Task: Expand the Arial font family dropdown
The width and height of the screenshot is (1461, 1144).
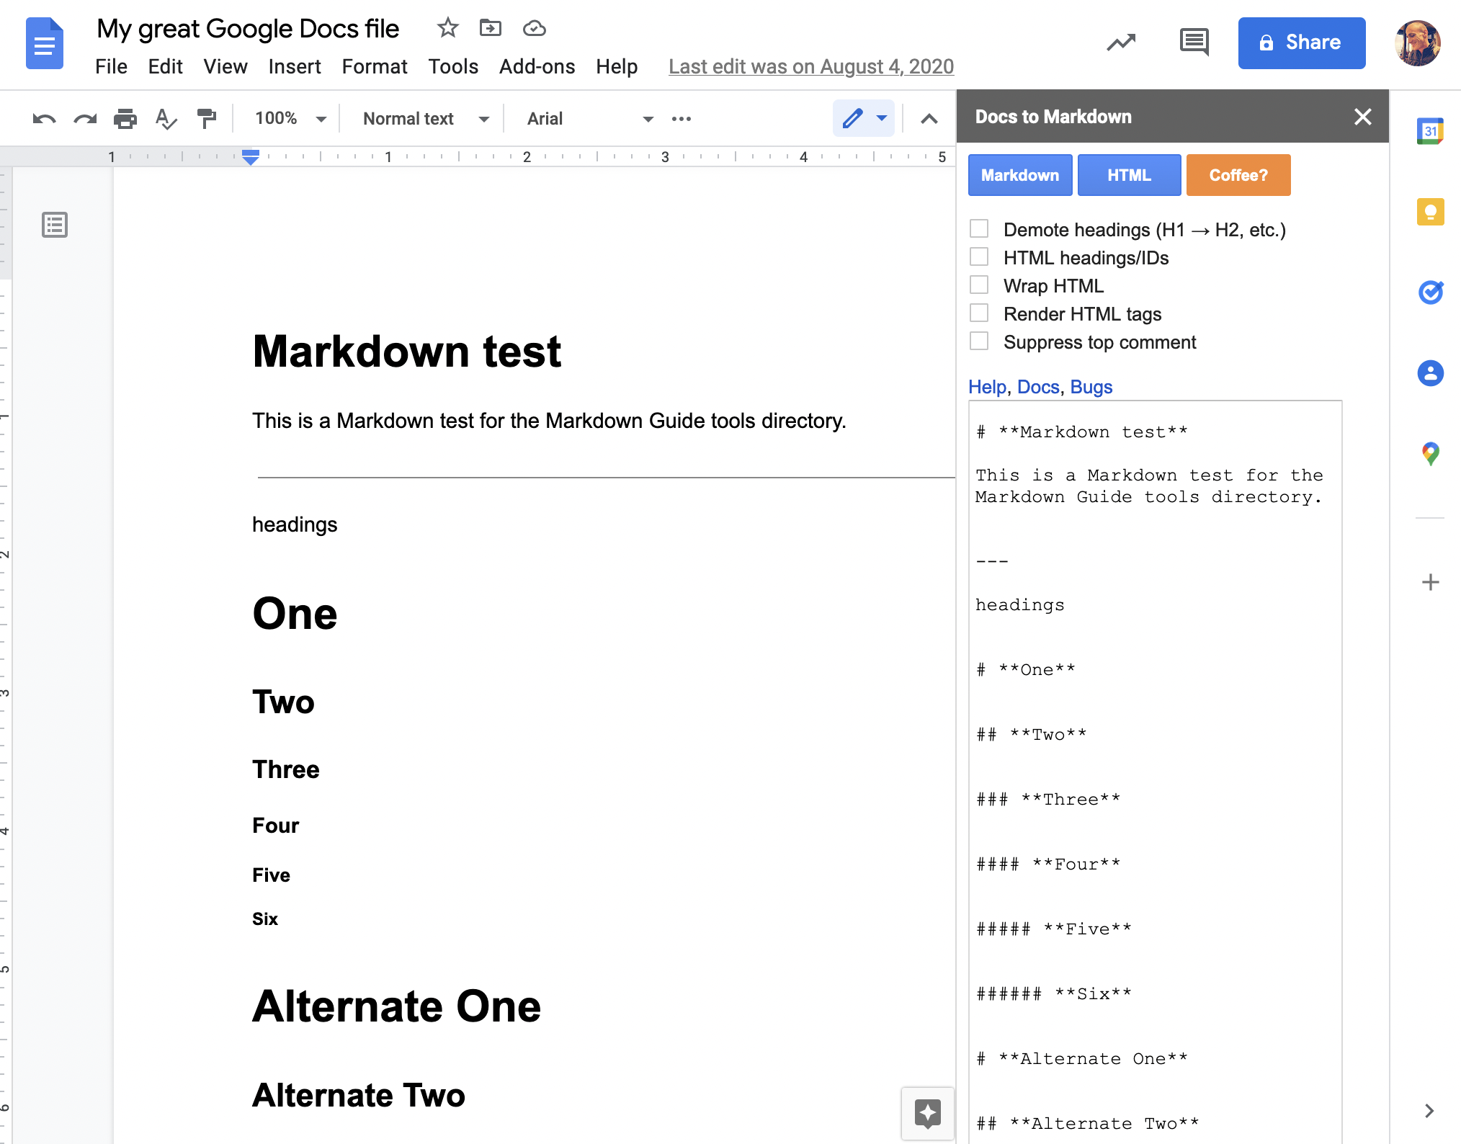Action: tap(648, 117)
